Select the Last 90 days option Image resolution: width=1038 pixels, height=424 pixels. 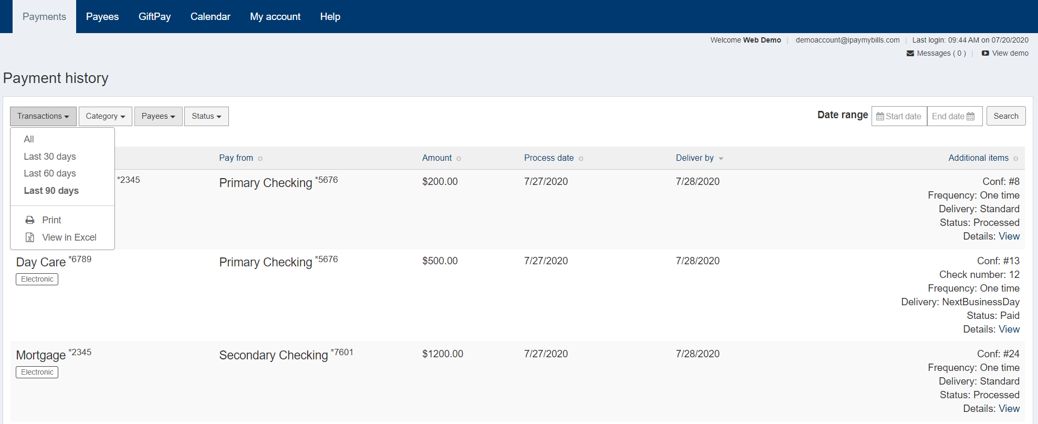51,191
